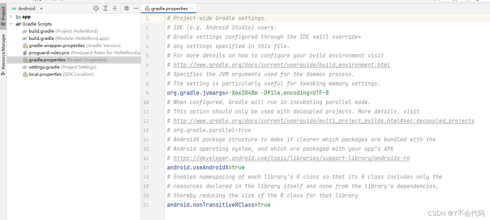This screenshot has width=490, height=220.
Task: Click the icon beside build.gradle Module entry
Action: point(25,38)
